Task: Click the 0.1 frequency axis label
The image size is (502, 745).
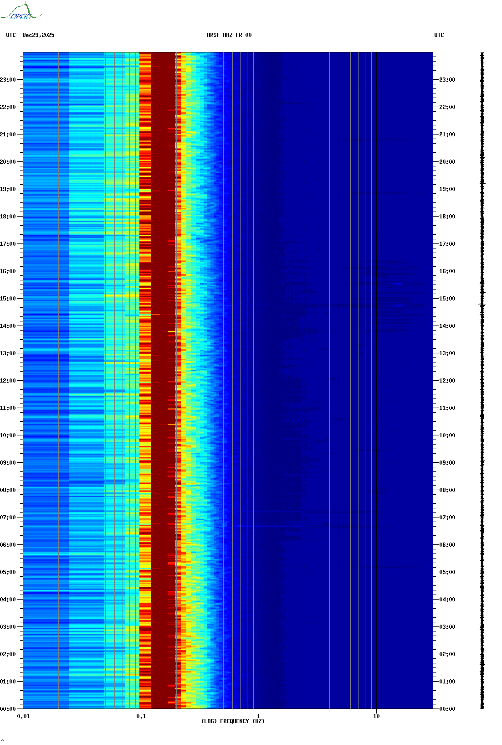Action: coord(141,716)
